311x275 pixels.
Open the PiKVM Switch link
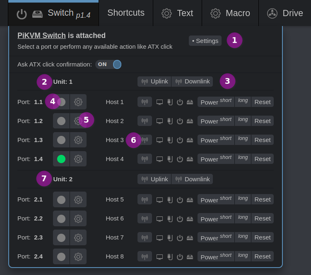click(41, 36)
